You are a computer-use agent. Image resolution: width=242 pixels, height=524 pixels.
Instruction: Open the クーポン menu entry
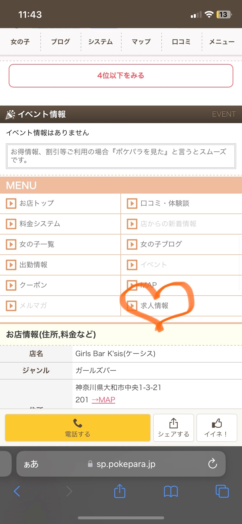click(33, 285)
